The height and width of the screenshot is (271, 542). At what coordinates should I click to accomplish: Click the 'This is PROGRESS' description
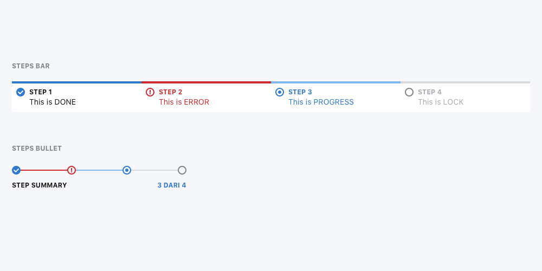(x=321, y=102)
